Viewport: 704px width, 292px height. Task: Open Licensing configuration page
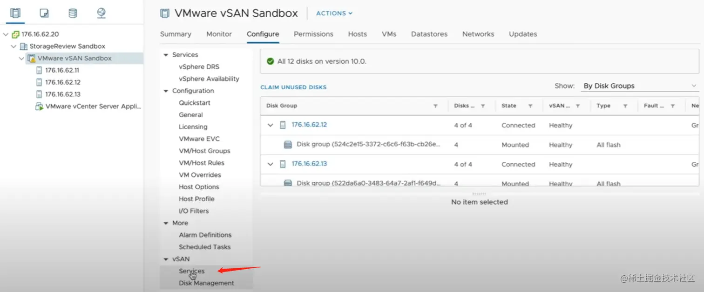pyautogui.click(x=193, y=127)
